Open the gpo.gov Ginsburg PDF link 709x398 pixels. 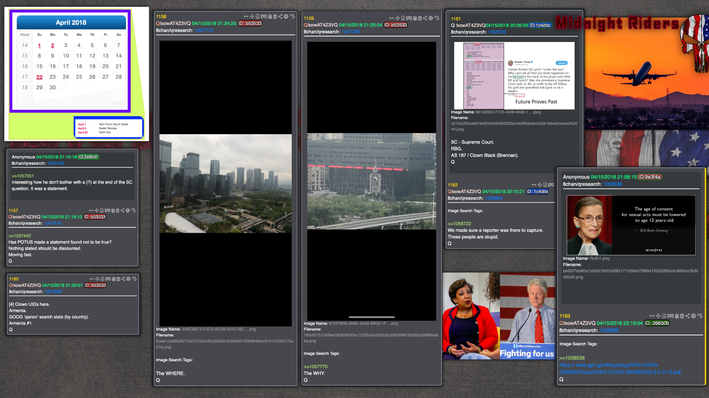click(x=620, y=369)
